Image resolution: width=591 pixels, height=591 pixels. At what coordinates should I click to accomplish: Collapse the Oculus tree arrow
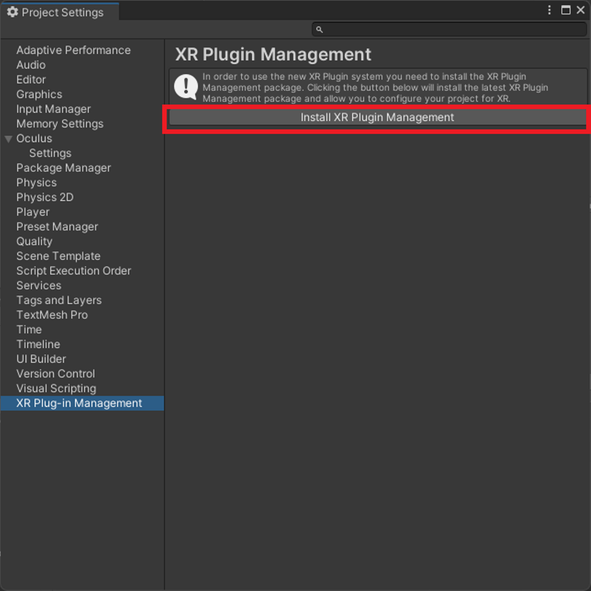[x=8, y=139]
